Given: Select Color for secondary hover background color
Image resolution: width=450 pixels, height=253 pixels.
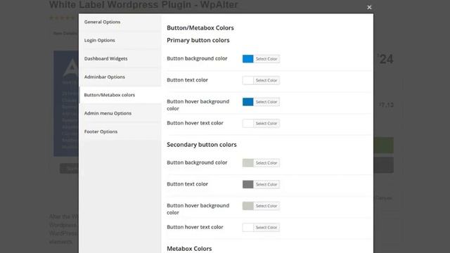Looking at the screenshot, I should [x=266, y=206].
